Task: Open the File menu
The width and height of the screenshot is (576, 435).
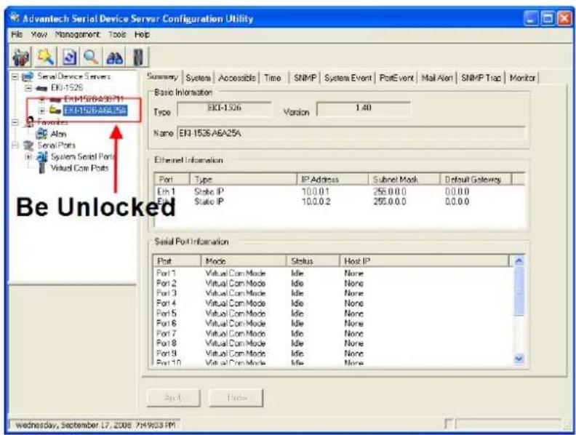Action: point(17,34)
